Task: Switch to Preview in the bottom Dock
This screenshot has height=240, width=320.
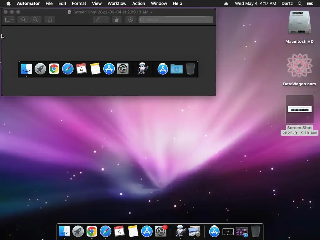Action: (194, 231)
